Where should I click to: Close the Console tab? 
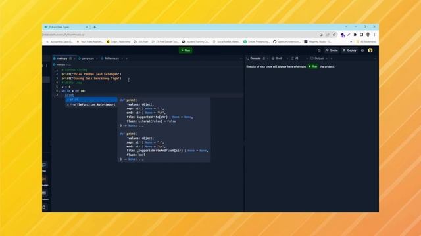point(268,58)
